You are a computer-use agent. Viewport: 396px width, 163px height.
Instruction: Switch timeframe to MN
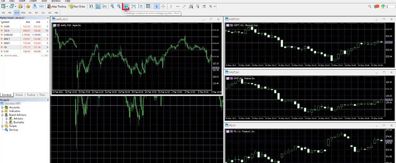click(56, 13)
